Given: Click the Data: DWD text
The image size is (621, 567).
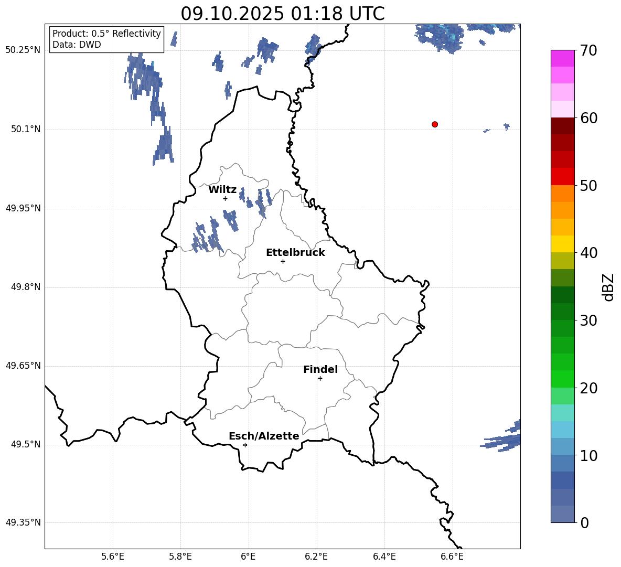Looking at the screenshot, I should pyautogui.click(x=77, y=45).
